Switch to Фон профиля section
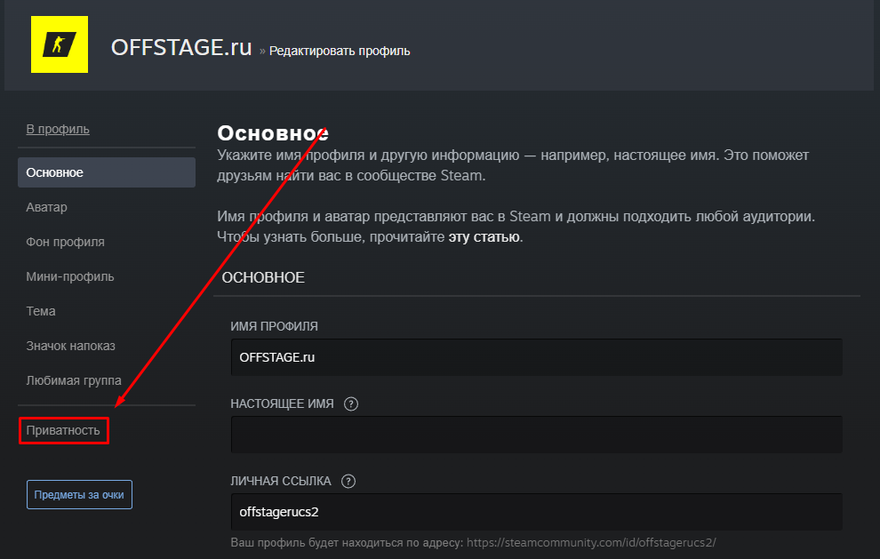 pyautogui.click(x=65, y=242)
